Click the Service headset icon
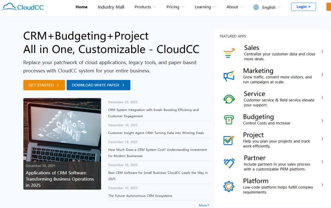 tap(229, 99)
